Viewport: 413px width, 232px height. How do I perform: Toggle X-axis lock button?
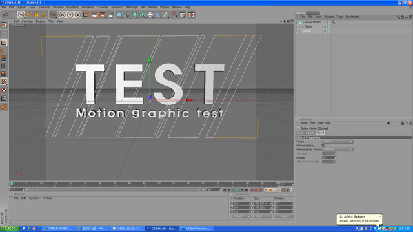[63, 15]
